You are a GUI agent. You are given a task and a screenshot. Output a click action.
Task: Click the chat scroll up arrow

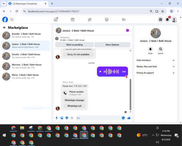click(130, 51)
